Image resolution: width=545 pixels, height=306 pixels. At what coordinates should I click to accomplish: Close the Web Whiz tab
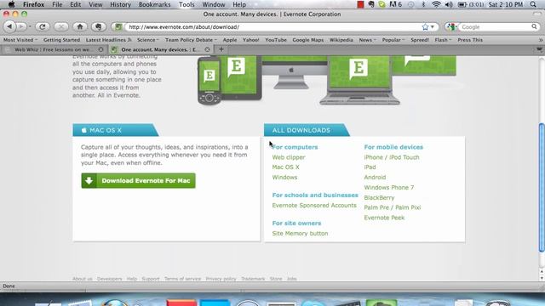coord(100,49)
